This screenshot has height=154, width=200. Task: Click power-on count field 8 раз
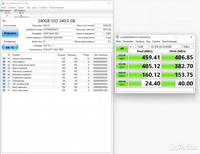pyautogui.click(x=103, y=38)
